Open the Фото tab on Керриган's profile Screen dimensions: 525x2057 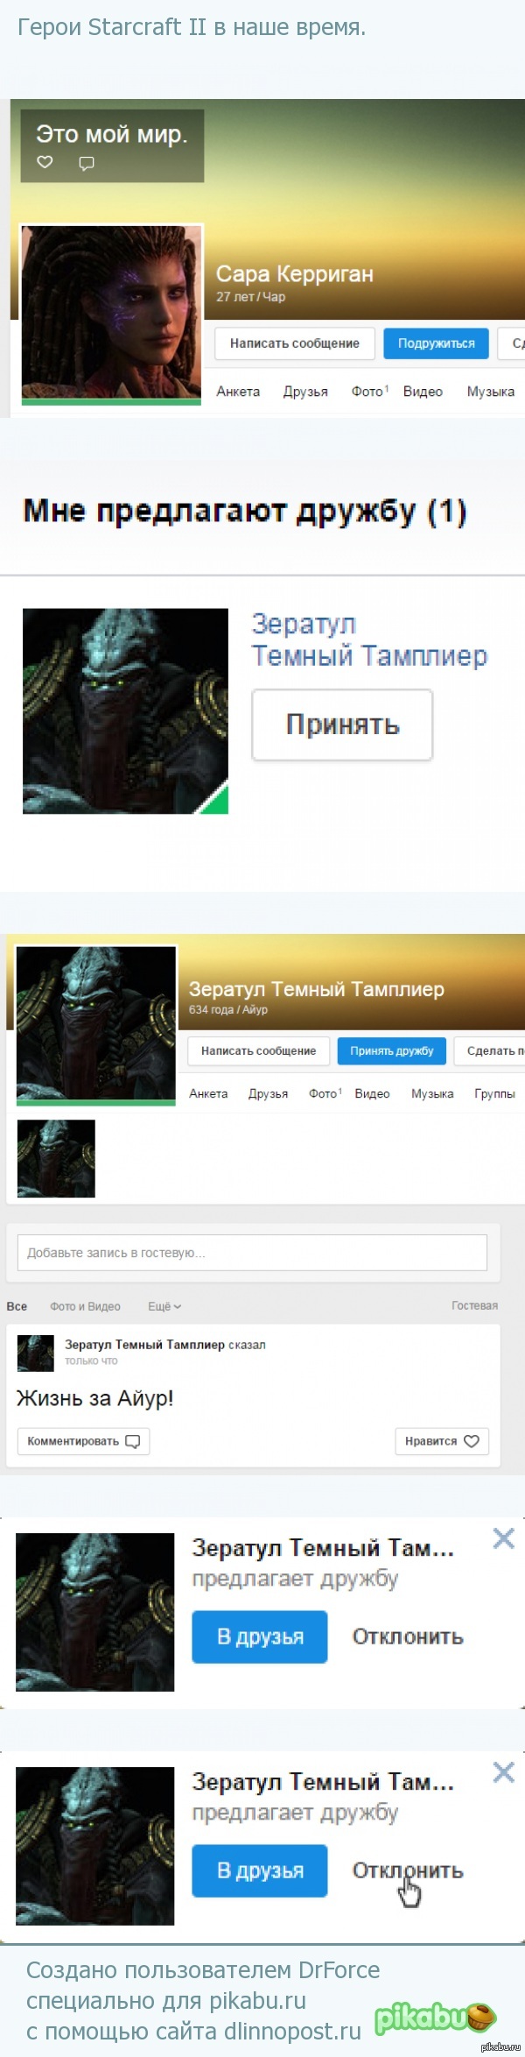tap(369, 392)
